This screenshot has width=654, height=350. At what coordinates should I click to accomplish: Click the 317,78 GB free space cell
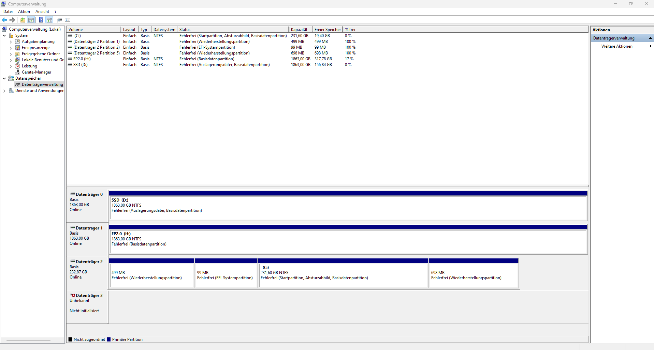[323, 59]
